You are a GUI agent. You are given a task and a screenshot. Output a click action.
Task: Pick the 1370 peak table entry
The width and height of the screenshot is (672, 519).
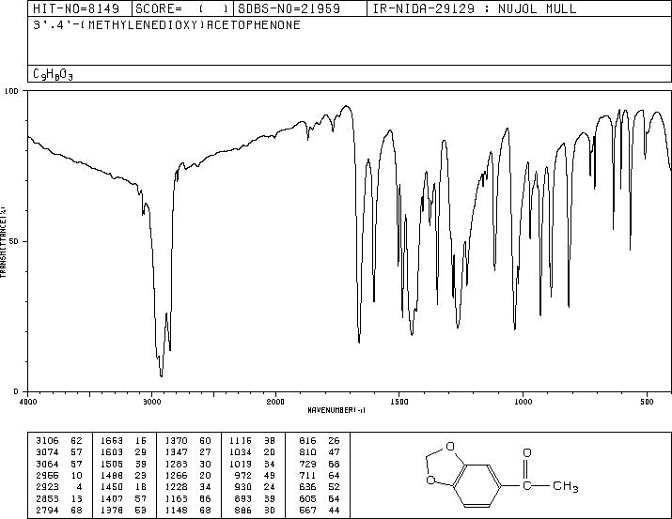click(x=188, y=440)
